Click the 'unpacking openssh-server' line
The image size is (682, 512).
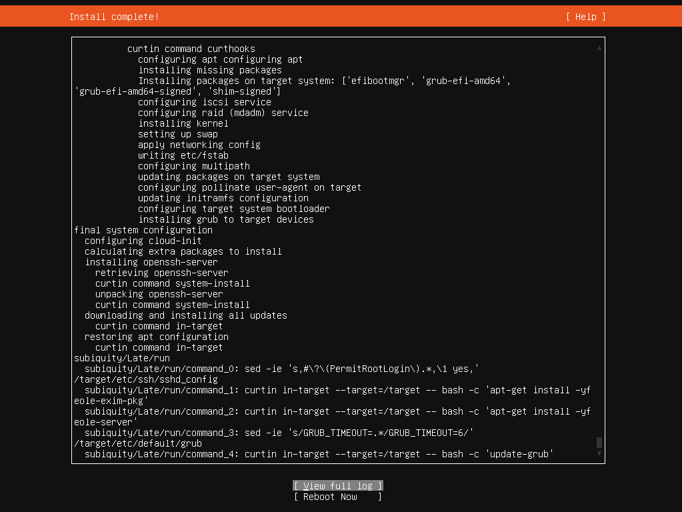coord(159,293)
